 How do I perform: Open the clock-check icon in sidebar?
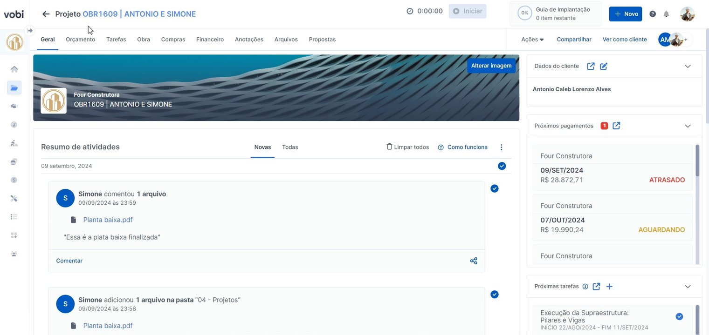[14, 125]
